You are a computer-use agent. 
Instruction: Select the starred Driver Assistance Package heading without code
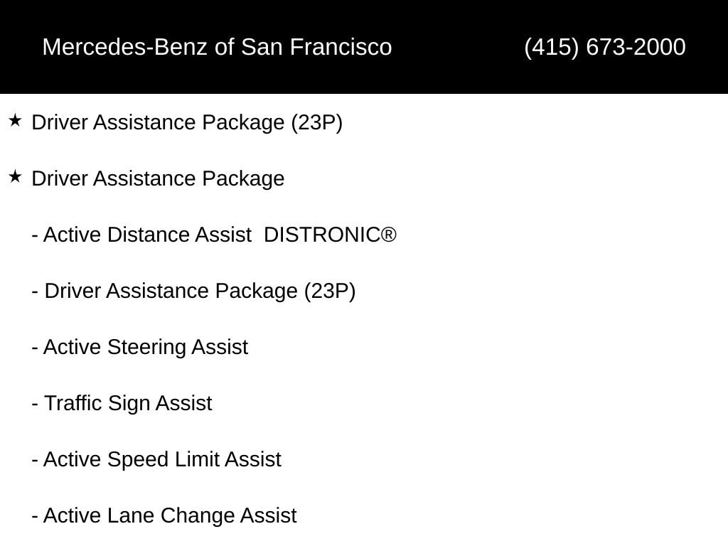pos(158,178)
